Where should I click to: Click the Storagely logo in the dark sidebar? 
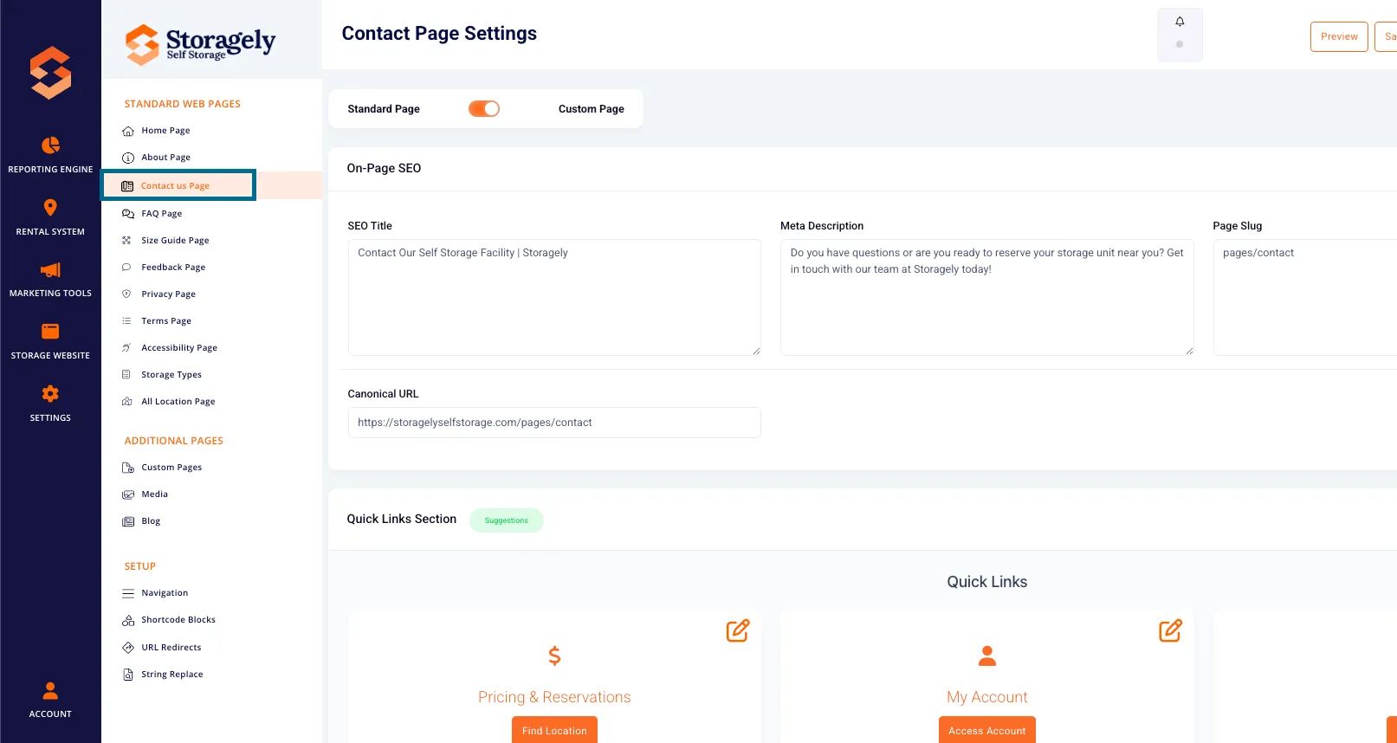tap(50, 73)
